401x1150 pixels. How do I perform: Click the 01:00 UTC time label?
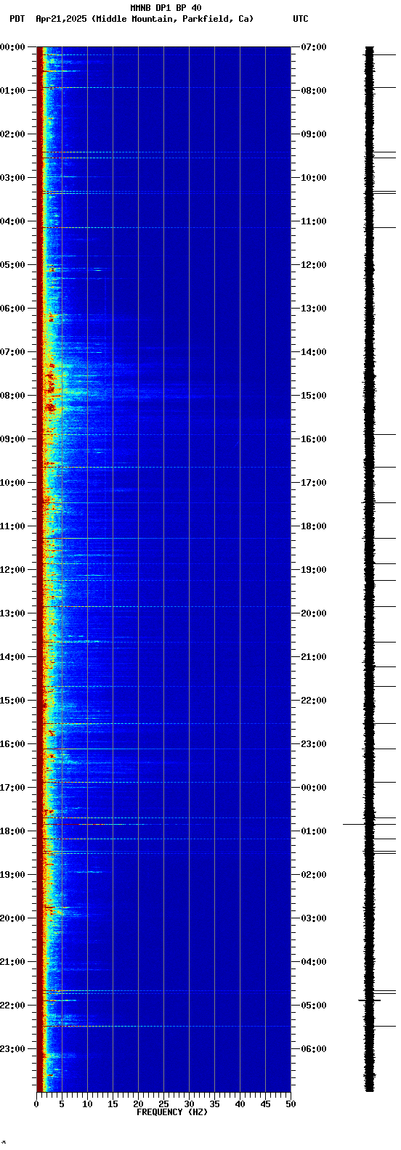pyautogui.click(x=314, y=831)
